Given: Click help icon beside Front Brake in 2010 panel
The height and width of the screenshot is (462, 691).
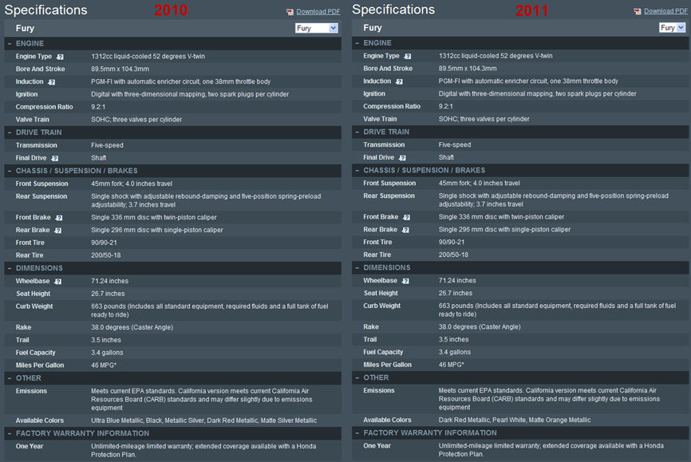Looking at the screenshot, I should coord(59,218).
